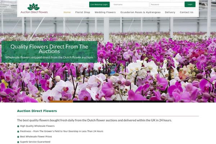Click the best quality flowers bought fresh daily paragraph
Viewport: 216px width, 144px height.
point(94,120)
